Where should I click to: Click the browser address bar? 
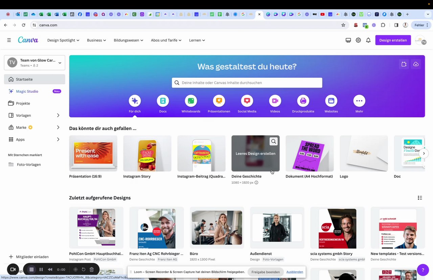(x=189, y=25)
